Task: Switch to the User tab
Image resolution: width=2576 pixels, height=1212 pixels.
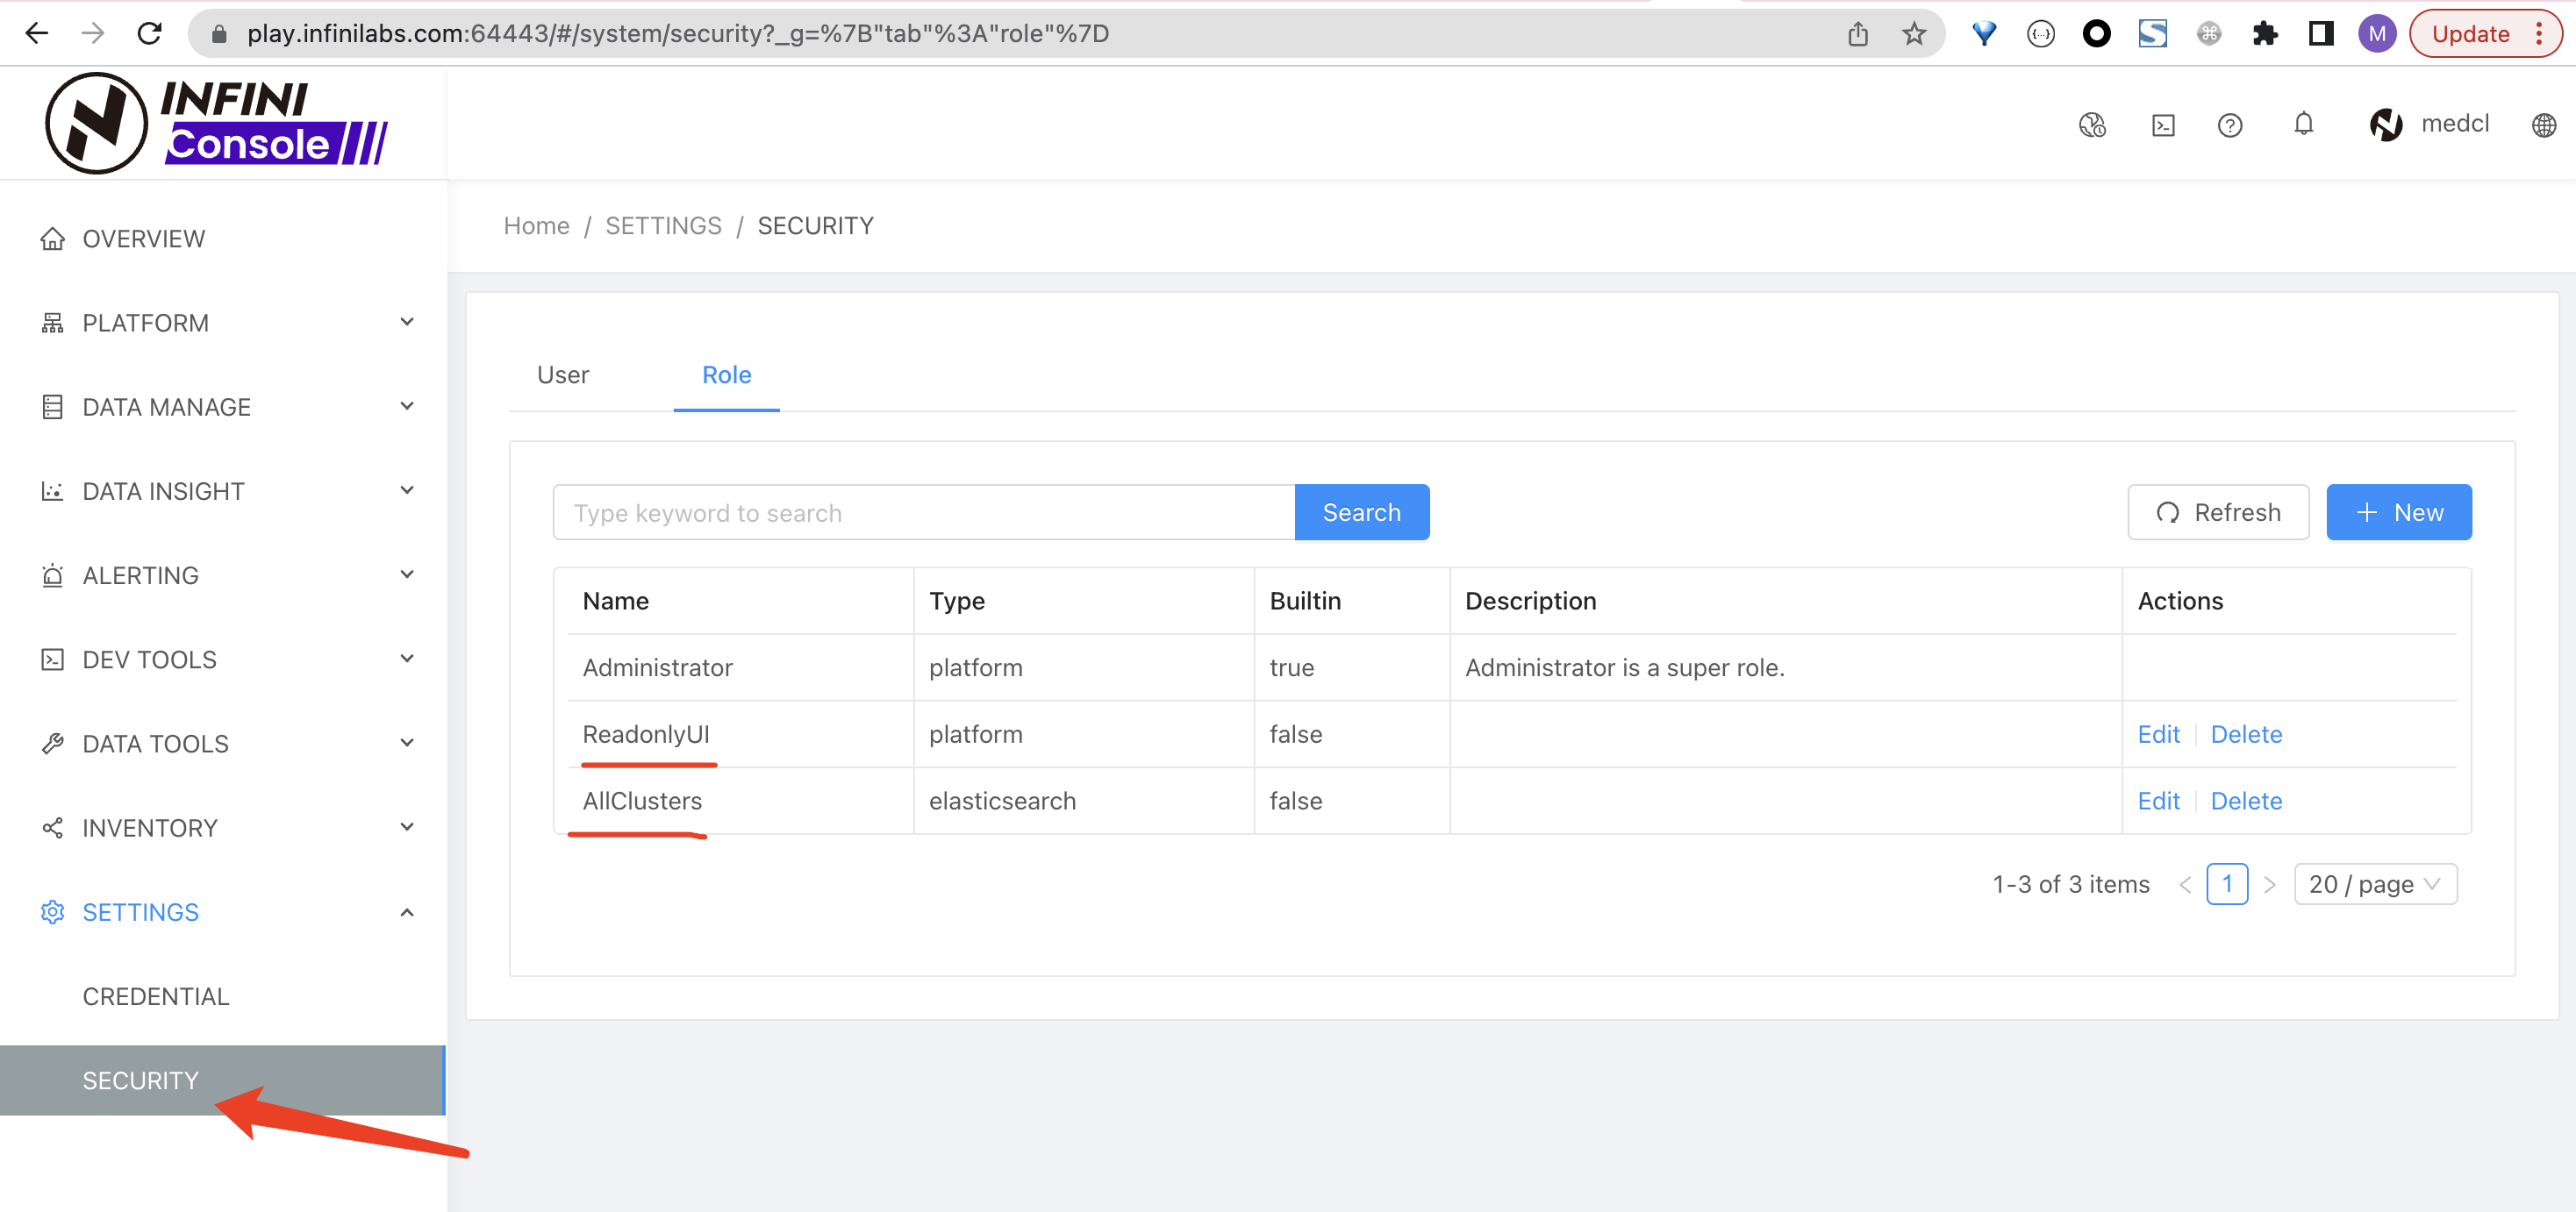Action: 563,374
